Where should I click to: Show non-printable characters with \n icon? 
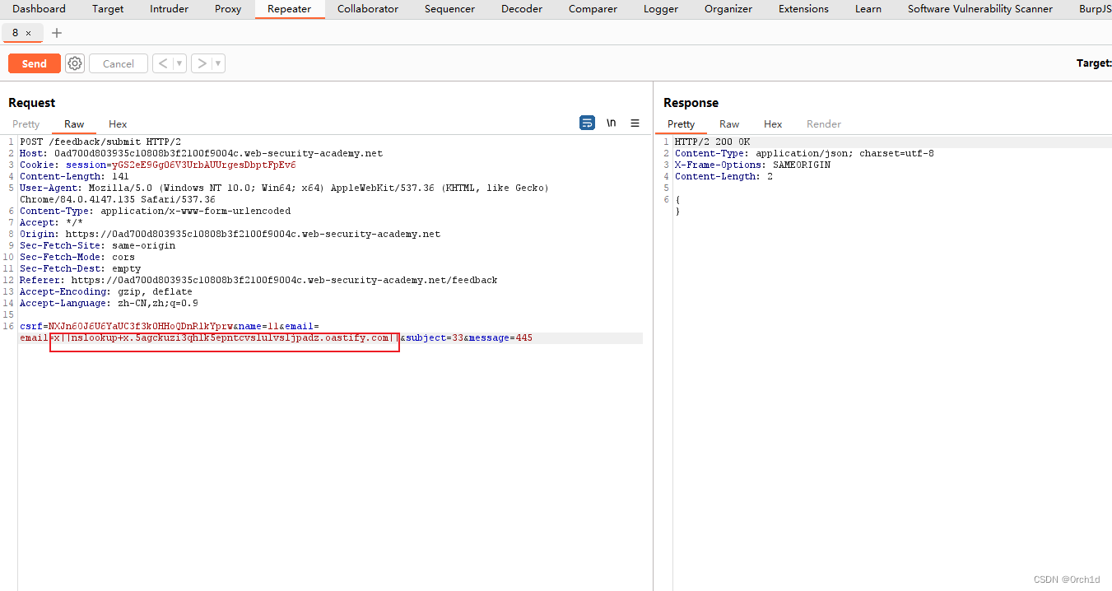pos(611,123)
